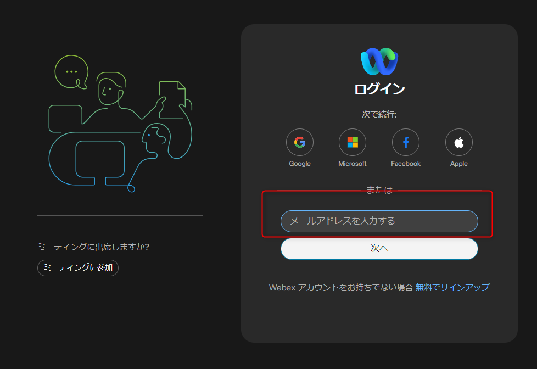Click the 次へ button
Viewport: 537px width, 369px height.
pyautogui.click(x=379, y=248)
